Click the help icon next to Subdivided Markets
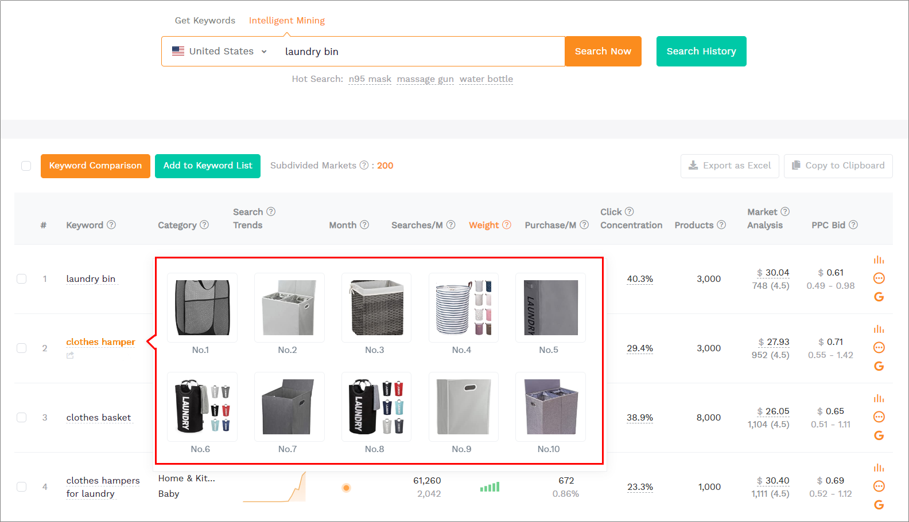 (x=364, y=166)
